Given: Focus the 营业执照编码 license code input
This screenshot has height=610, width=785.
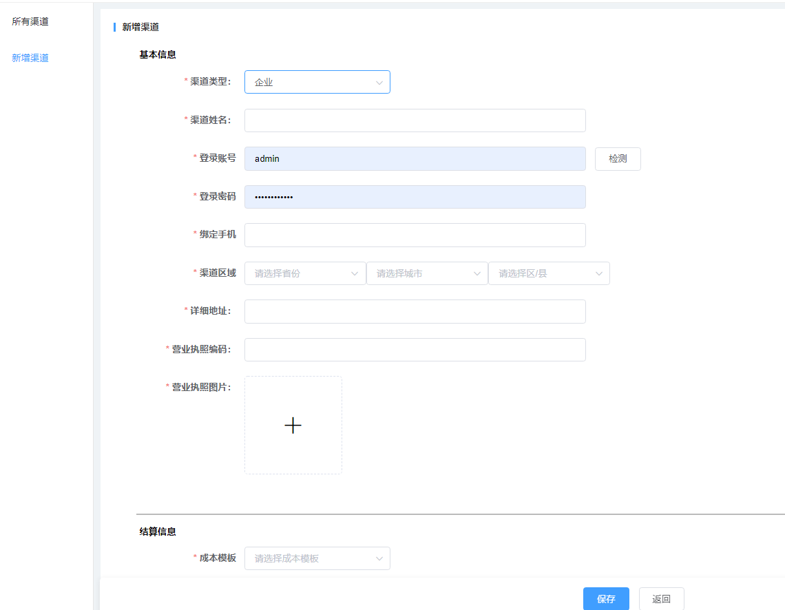Looking at the screenshot, I should pyautogui.click(x=415, y=350).
